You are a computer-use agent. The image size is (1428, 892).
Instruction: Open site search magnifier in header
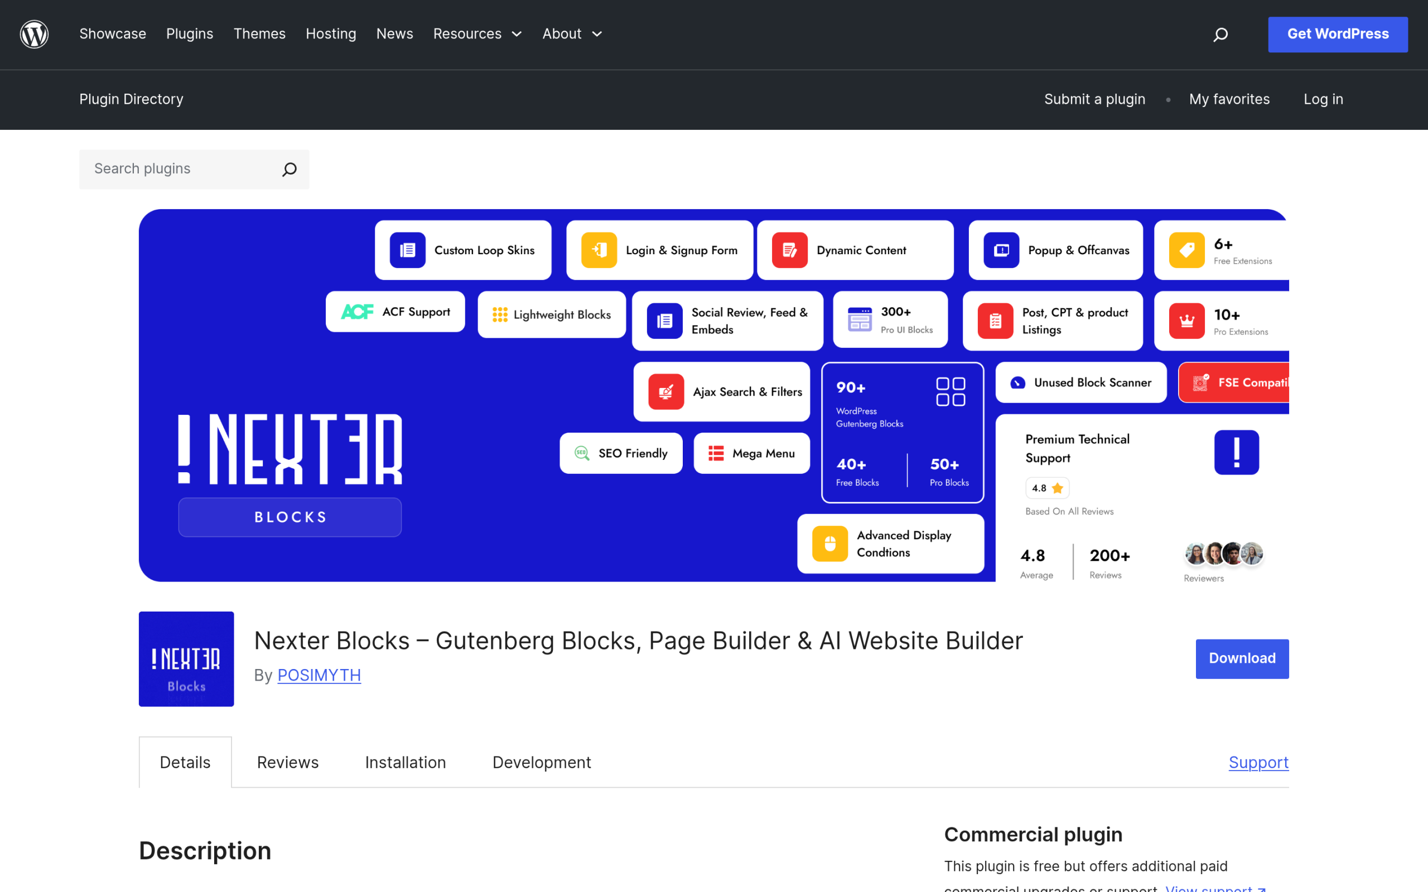(1220, 35)
